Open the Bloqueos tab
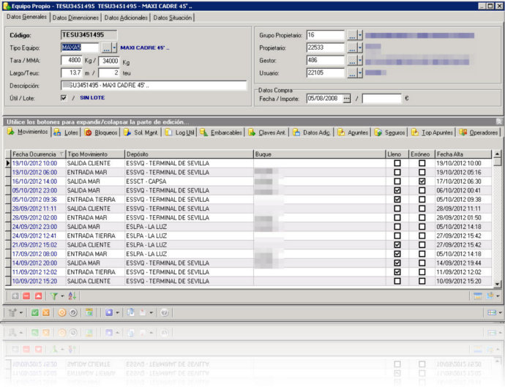The width and height of the screenshot is (505, 387). [x=102, y=132]
